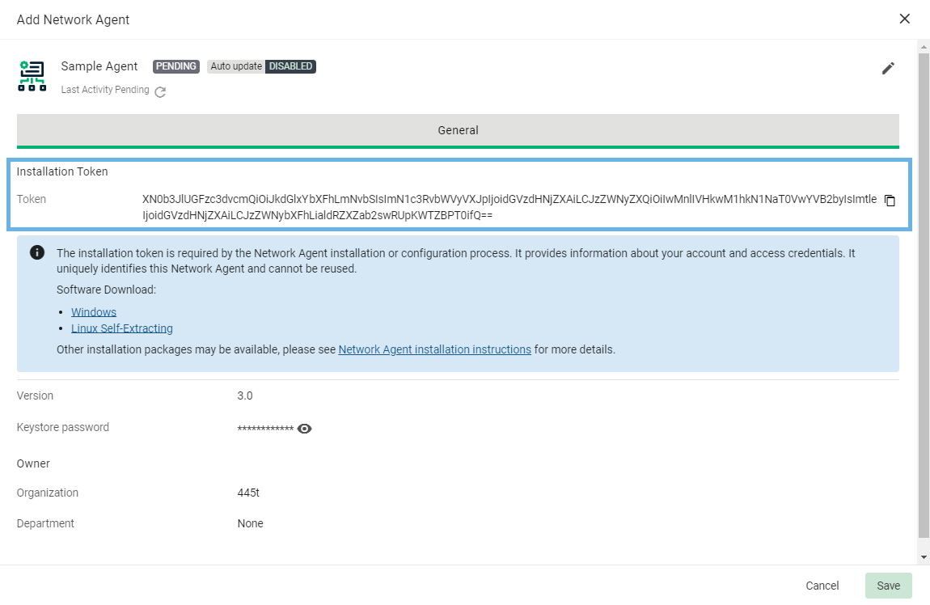Refresh the Last Activity status
The height and width of the screenshot is (605, 930).
[160, 92]
